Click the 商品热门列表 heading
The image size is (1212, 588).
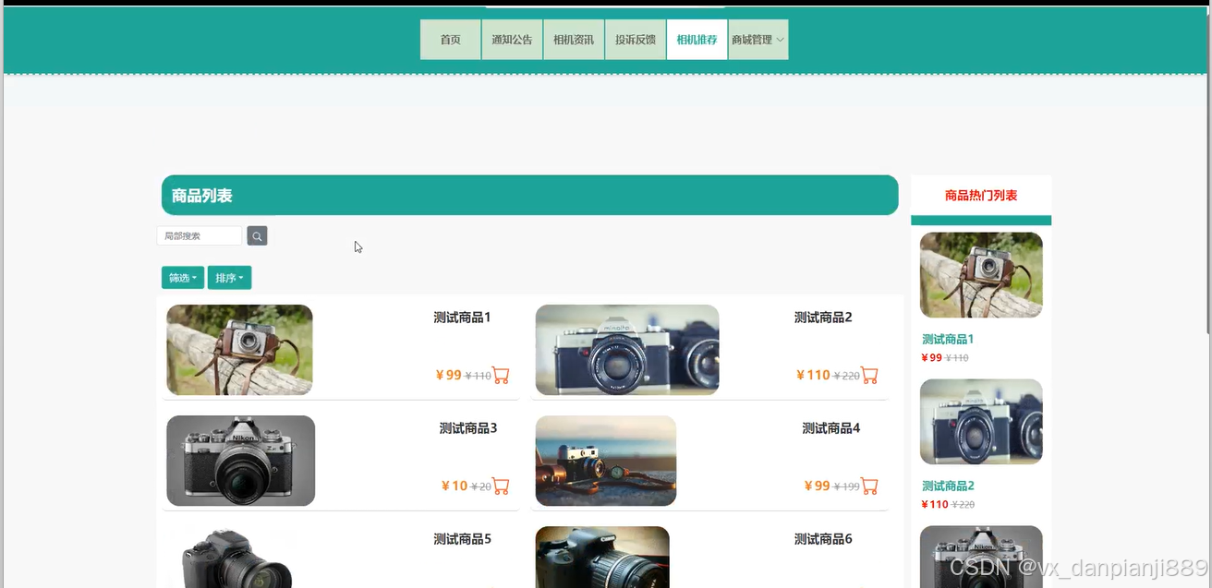pyautogui.click(x=981, y=196)
